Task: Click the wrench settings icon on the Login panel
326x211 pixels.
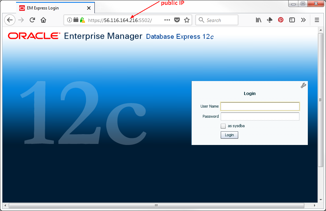Action: (x=303, y=85)
